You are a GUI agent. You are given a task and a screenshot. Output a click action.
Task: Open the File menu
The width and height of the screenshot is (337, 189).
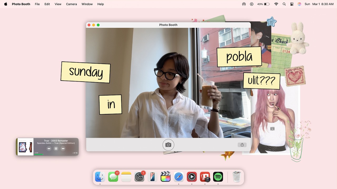37,4
